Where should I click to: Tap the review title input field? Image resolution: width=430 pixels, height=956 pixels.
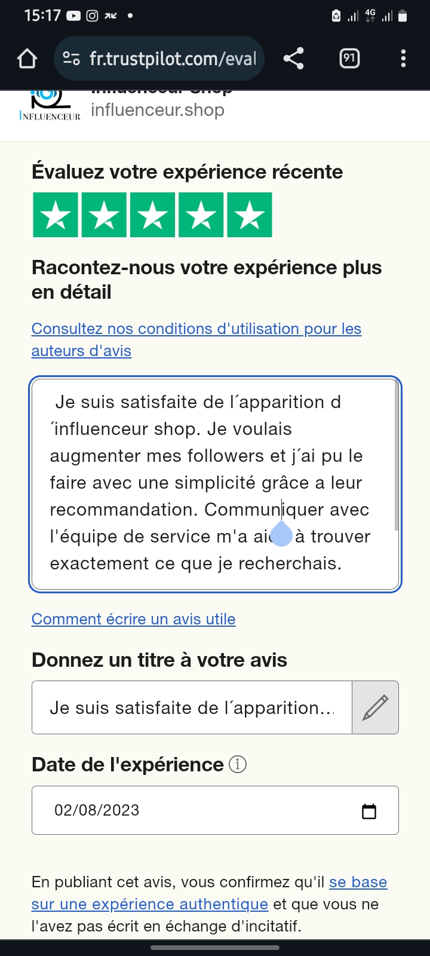click(191, 707)
